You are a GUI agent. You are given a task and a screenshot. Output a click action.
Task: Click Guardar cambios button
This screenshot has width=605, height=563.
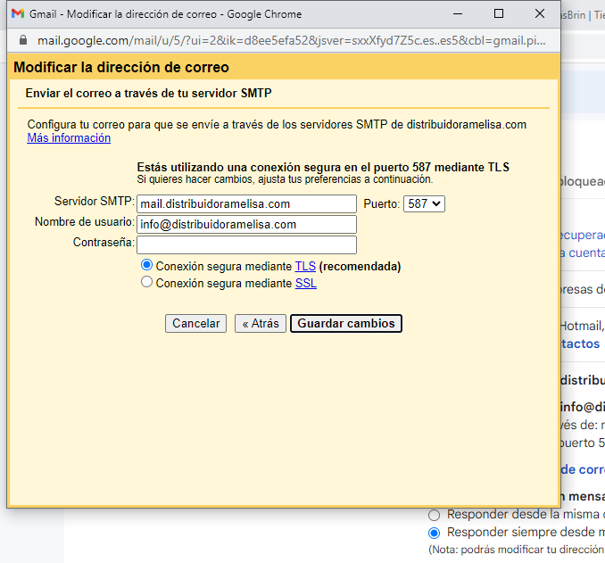346,323
